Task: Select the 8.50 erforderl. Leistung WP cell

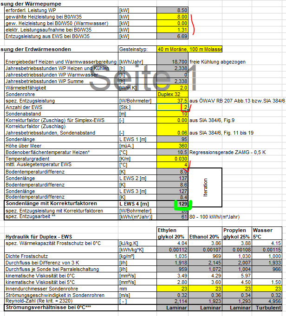Action: (172, 10)
